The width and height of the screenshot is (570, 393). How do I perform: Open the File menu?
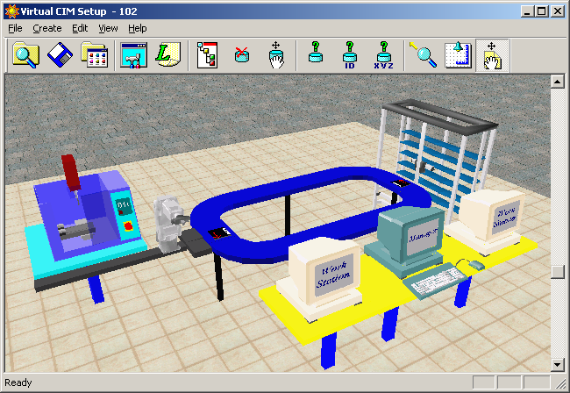click(15, 28)
